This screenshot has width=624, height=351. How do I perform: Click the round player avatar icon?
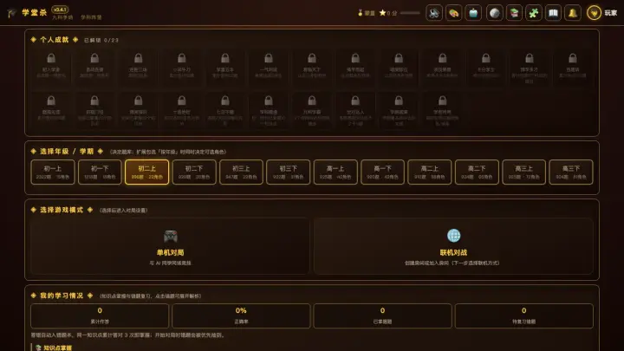(x=594, y=13)
